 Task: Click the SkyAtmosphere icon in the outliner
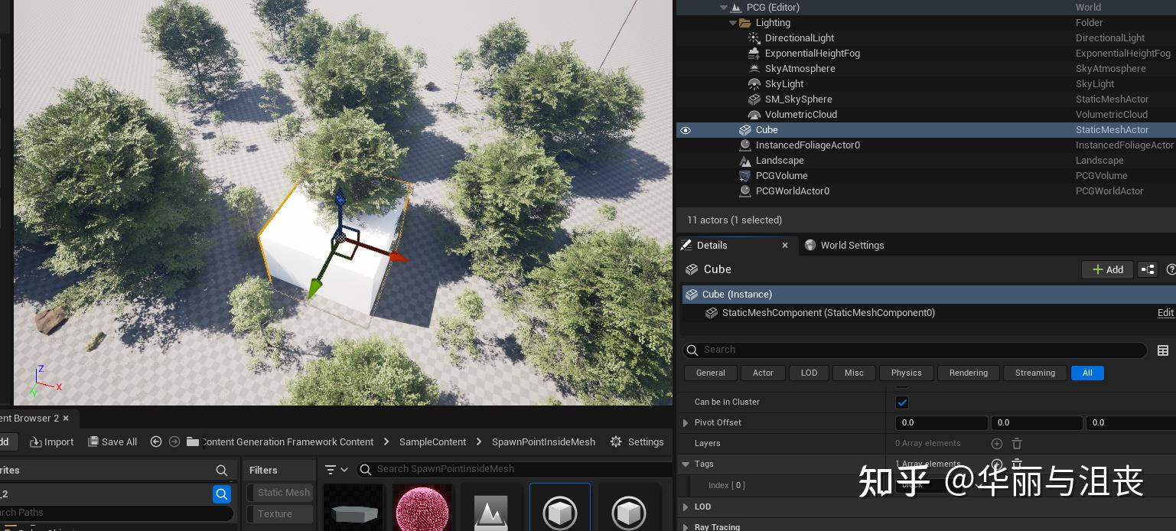coord(753,68)
